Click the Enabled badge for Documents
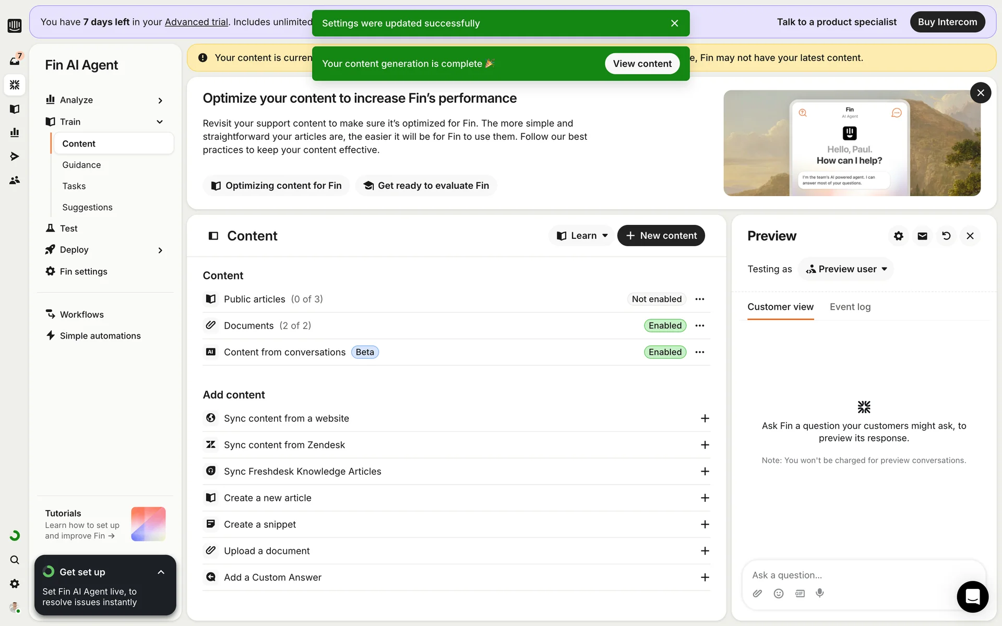 tap(665, 326)
